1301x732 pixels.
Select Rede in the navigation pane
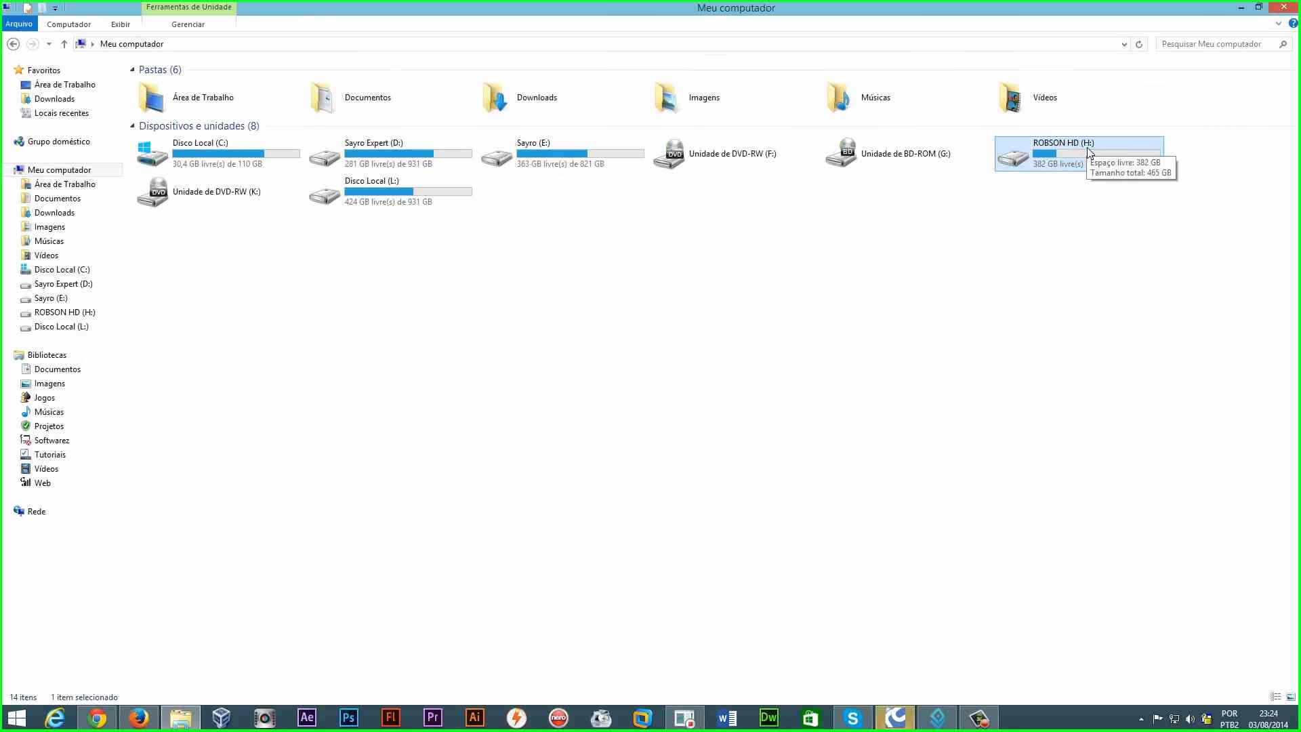point(37,512)
